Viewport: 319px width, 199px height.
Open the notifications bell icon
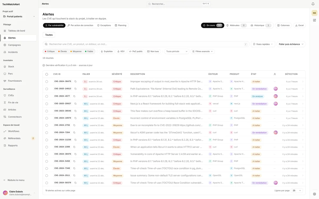313,4
